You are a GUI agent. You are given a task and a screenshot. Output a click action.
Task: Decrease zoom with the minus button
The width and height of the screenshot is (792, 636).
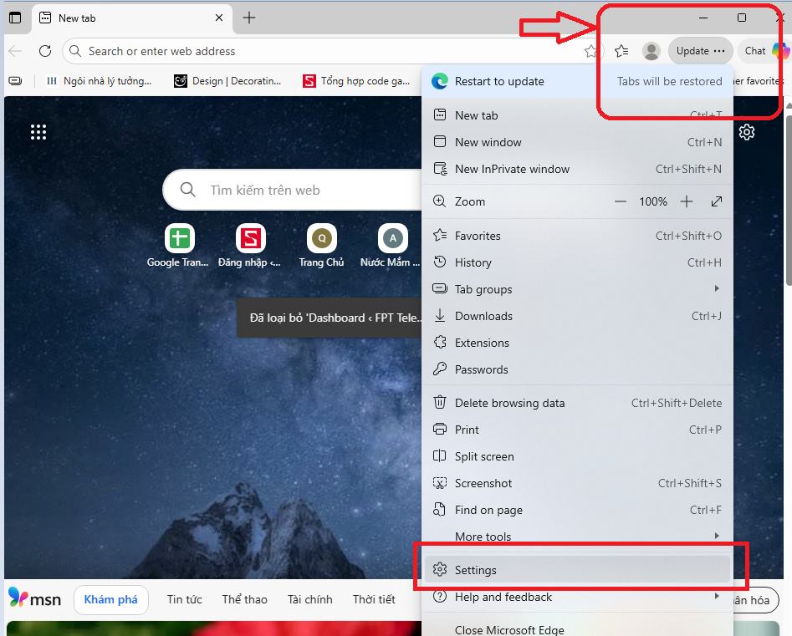click(621, 201)
